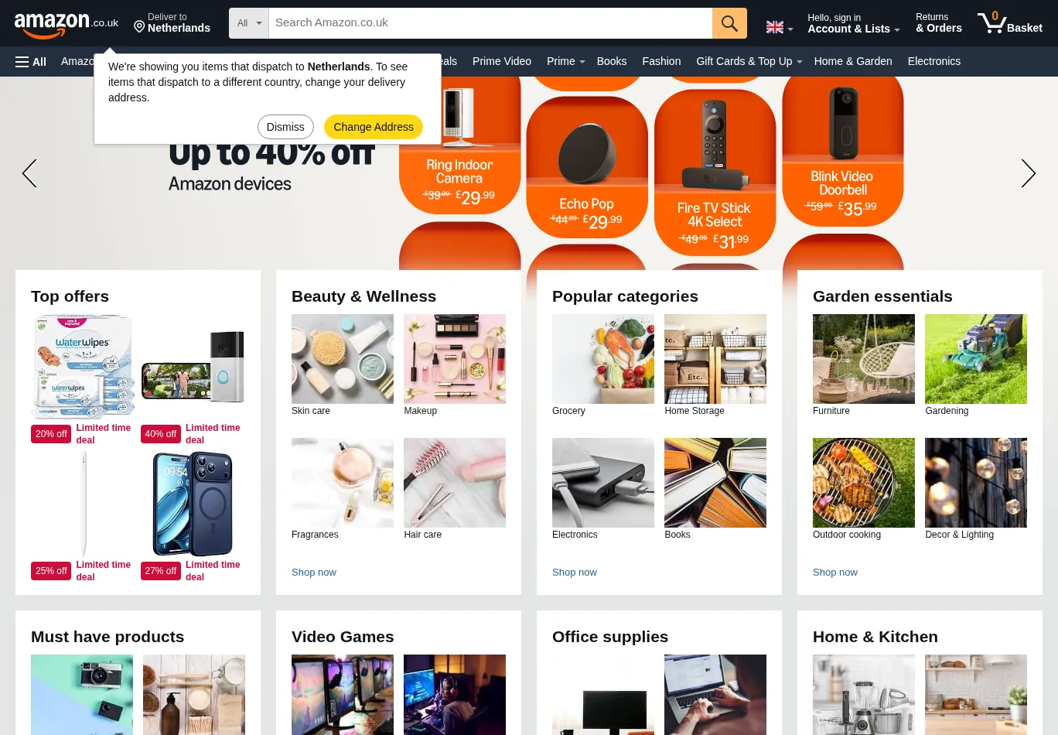Show the previous carousel banner slide
This screenshot has height=735, width=1058.
pyautogui.click(x=29, y=173)
